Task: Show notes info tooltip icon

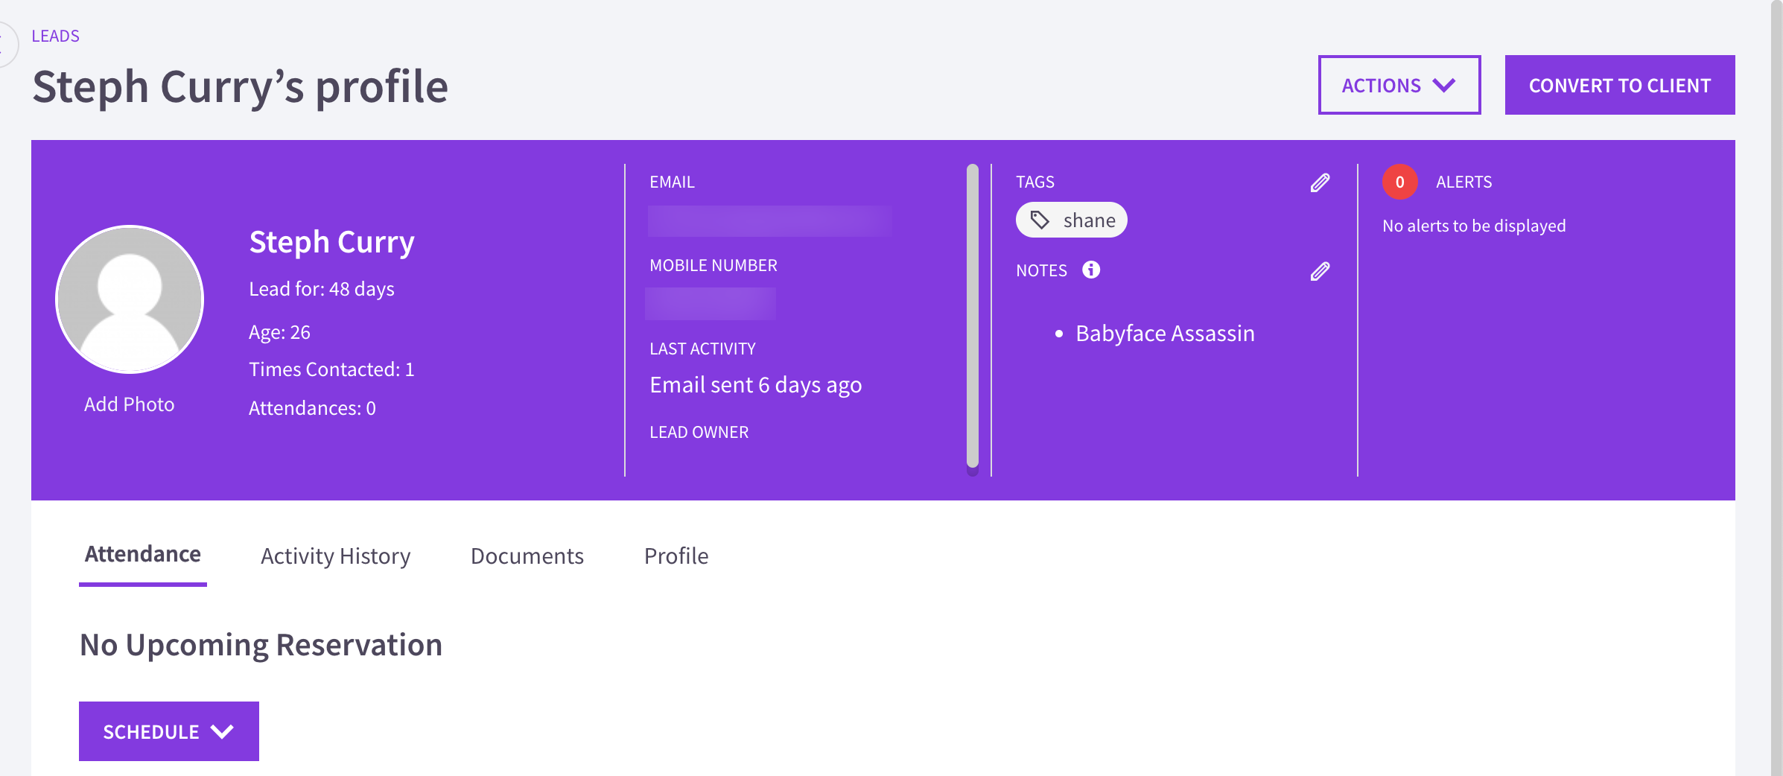Action: [x=1091, y=270]
